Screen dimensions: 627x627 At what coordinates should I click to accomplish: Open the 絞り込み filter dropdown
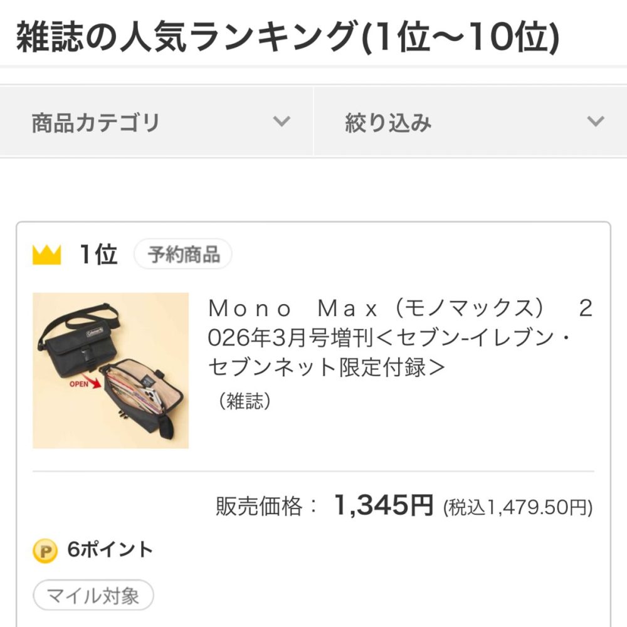(470, 120)
